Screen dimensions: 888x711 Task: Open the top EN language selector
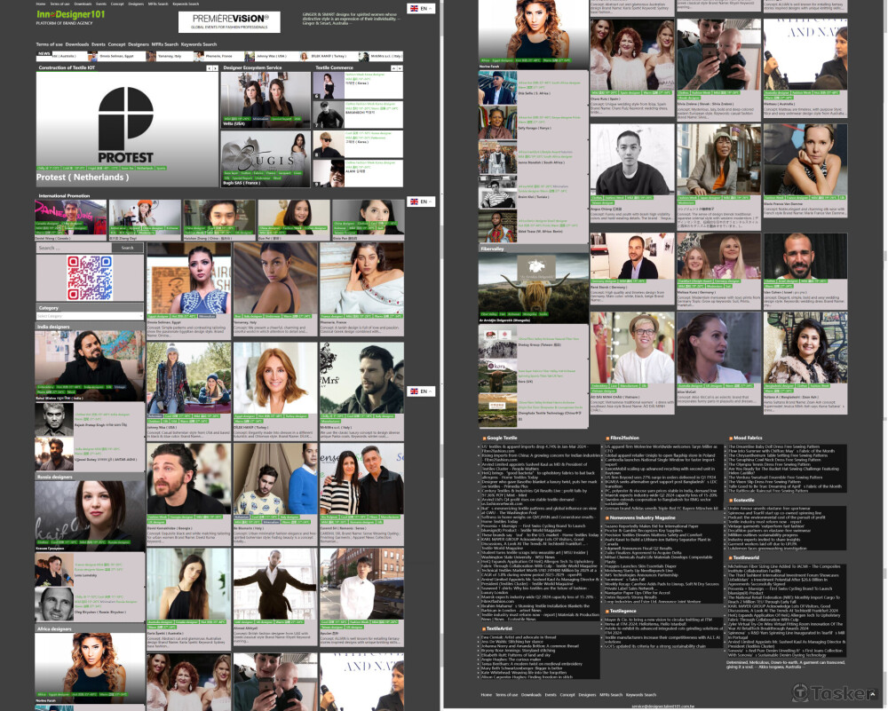coord(420,8)
